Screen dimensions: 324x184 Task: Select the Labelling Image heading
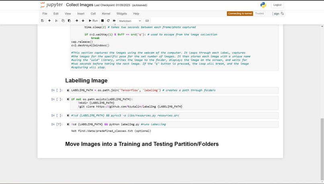tap(86, 80)
